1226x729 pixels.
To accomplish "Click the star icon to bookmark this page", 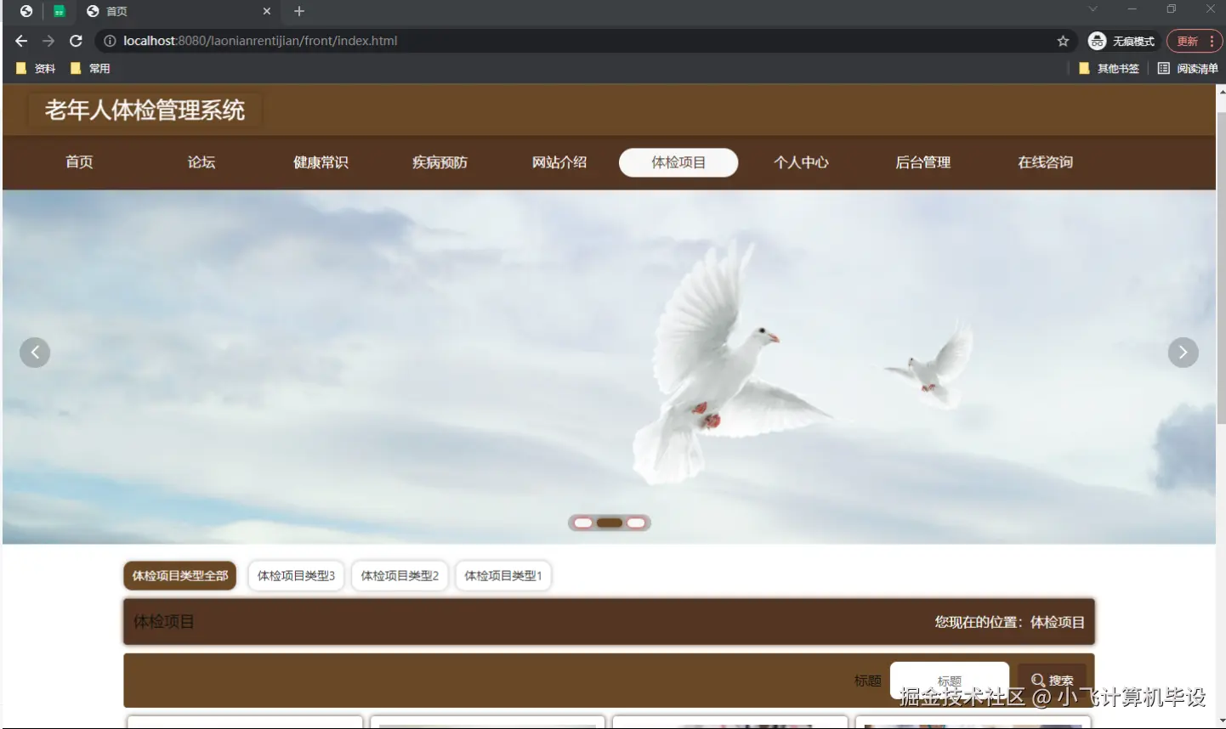I will [1063, 40].
